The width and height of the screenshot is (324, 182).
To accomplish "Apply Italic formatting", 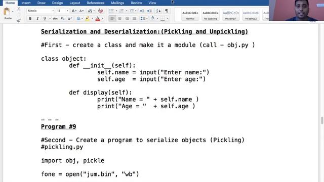I will [37, 19].
